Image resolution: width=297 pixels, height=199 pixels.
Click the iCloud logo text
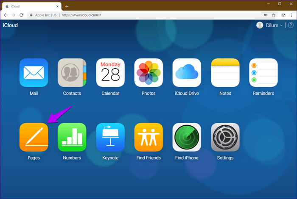(10, 25)
